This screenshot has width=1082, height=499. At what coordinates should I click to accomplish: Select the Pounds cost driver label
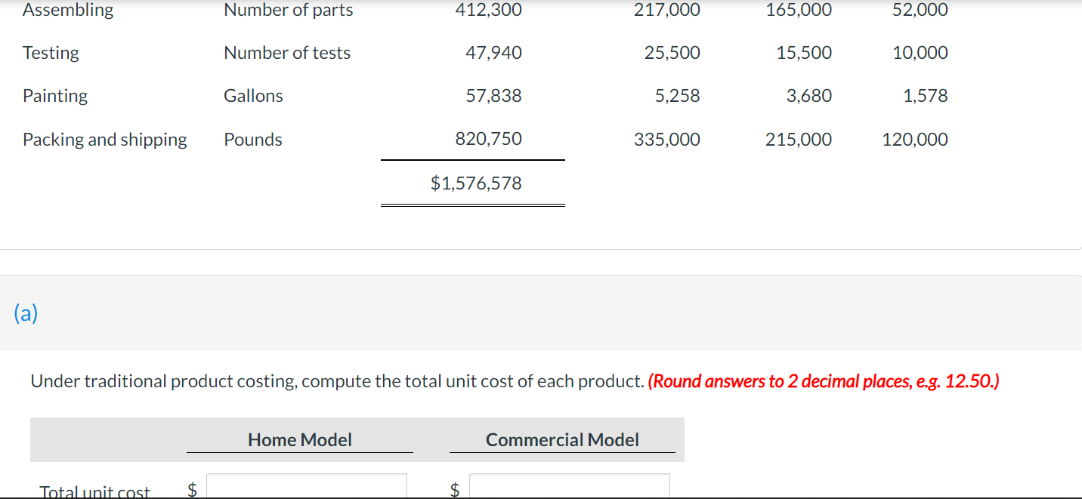(x=252, y=139)
